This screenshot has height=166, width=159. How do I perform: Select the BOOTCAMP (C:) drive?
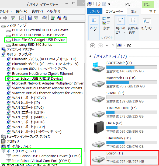(124, 67)
